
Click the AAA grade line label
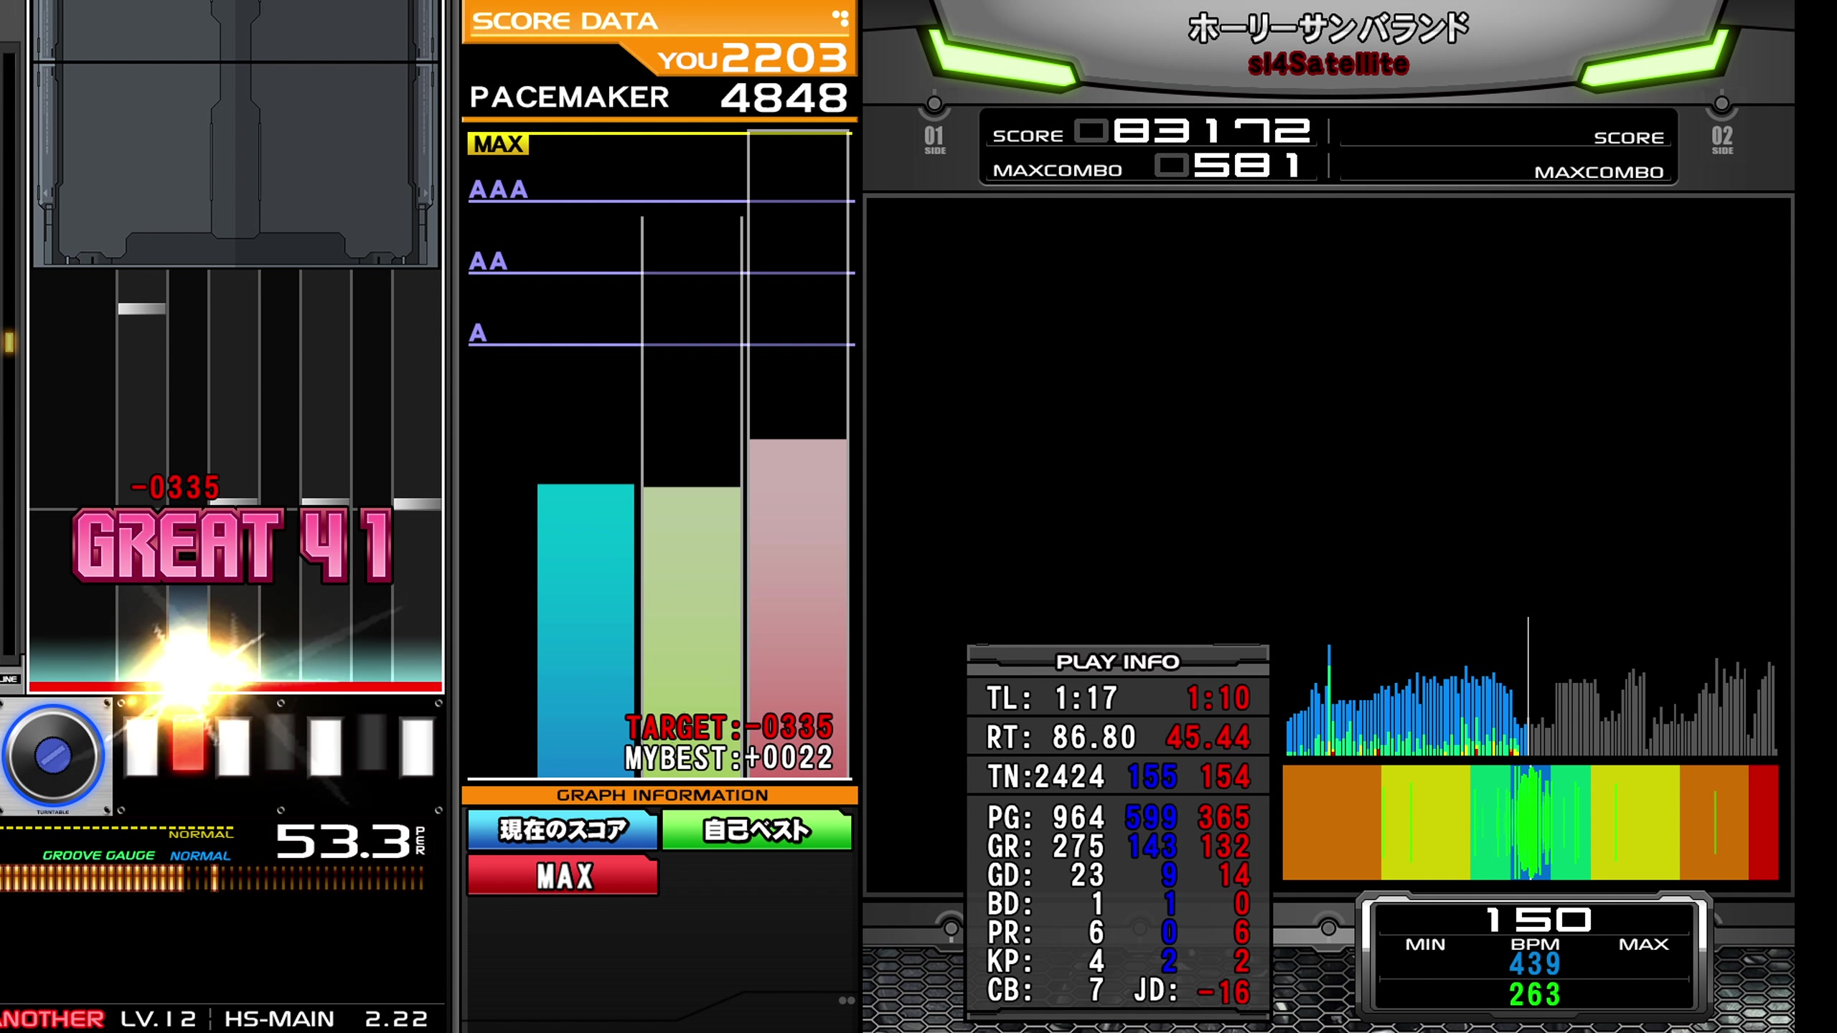coord(498,189)
